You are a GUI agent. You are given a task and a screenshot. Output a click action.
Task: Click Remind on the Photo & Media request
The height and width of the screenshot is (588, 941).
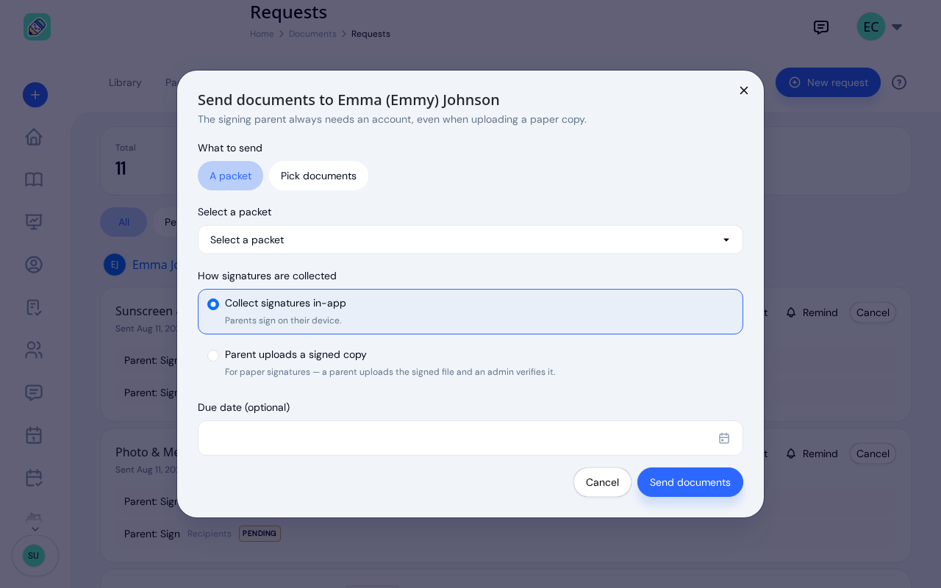coord(812,453)
